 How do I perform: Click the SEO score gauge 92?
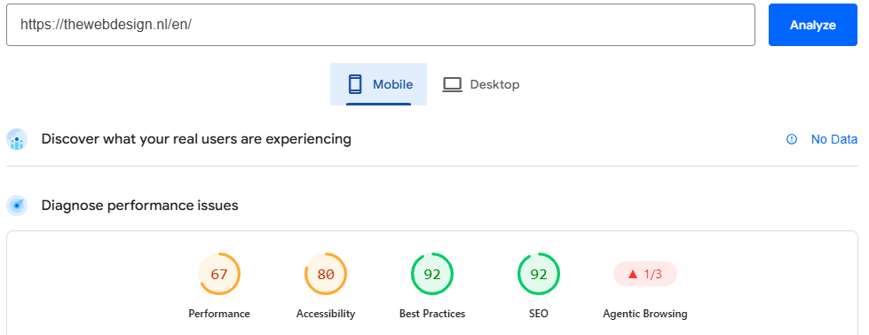point(539,274)
